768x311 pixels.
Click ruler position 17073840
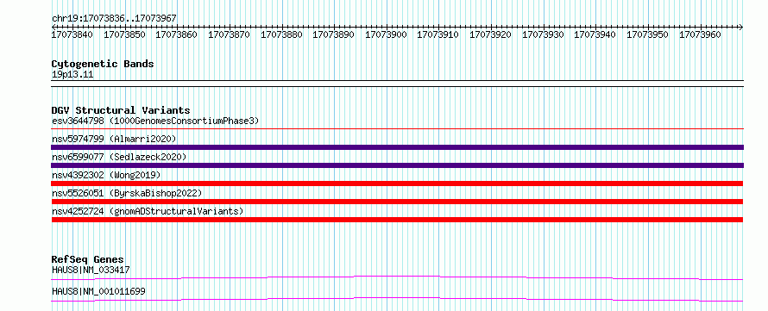pyautogui.click(x=72, y=34)
